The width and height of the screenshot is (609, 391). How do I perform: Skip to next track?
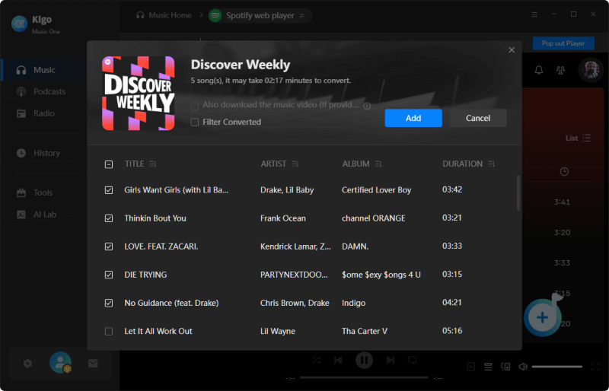click(391, 361)
